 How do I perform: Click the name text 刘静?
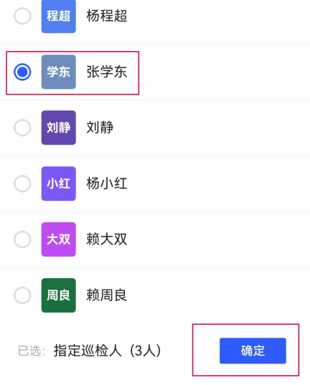[x=100, y=128]
